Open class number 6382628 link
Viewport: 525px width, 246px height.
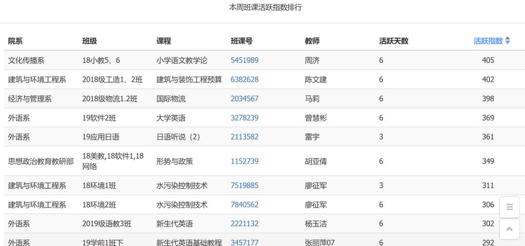[x=245, y=79]
